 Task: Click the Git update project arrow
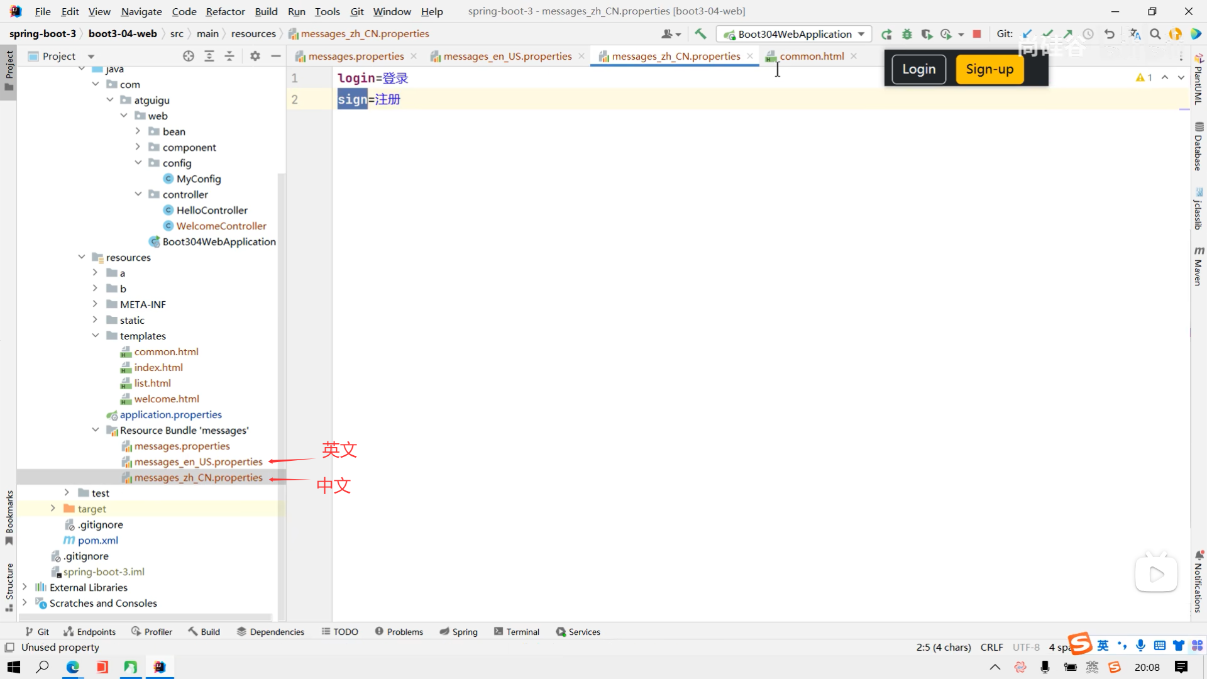pos(1027,34)
